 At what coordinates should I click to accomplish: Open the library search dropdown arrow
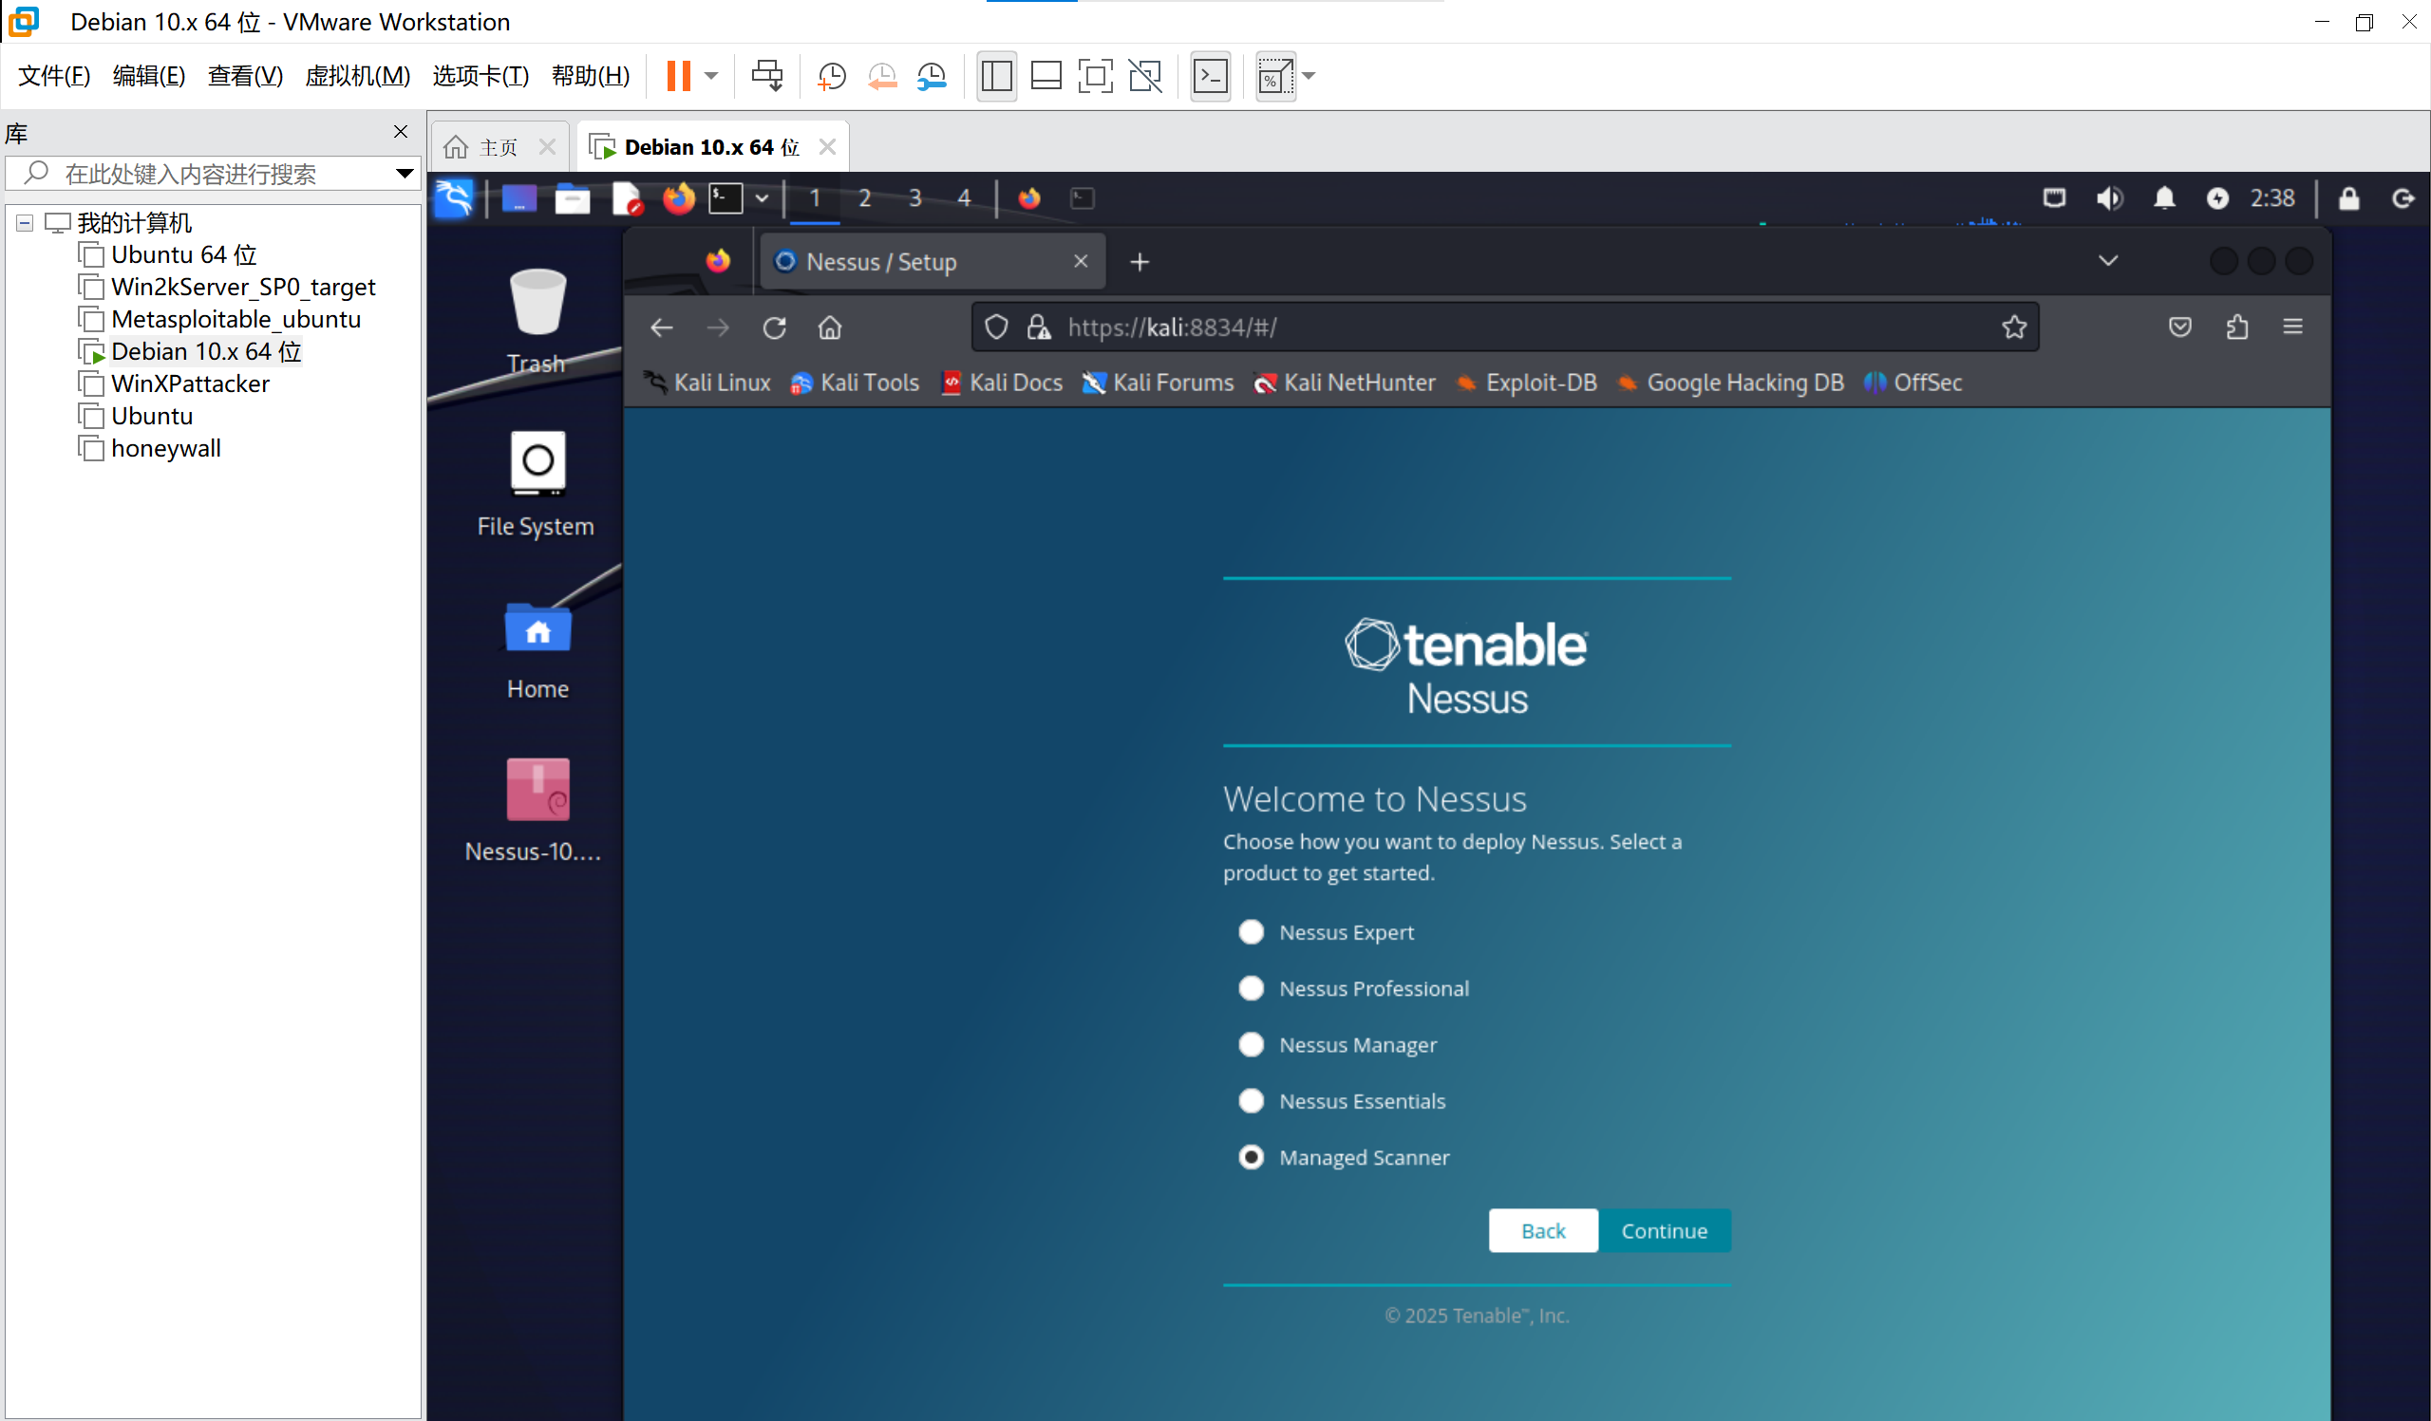(x=405, y=174)
